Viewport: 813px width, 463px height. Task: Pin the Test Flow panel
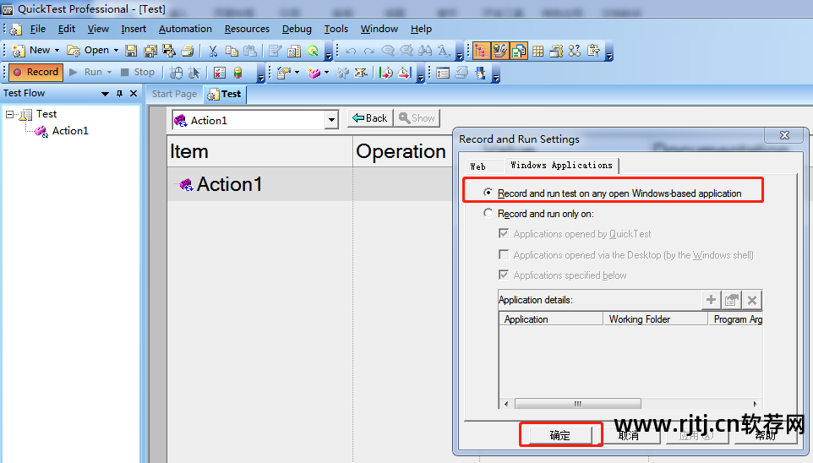click(x=120, y=93)
